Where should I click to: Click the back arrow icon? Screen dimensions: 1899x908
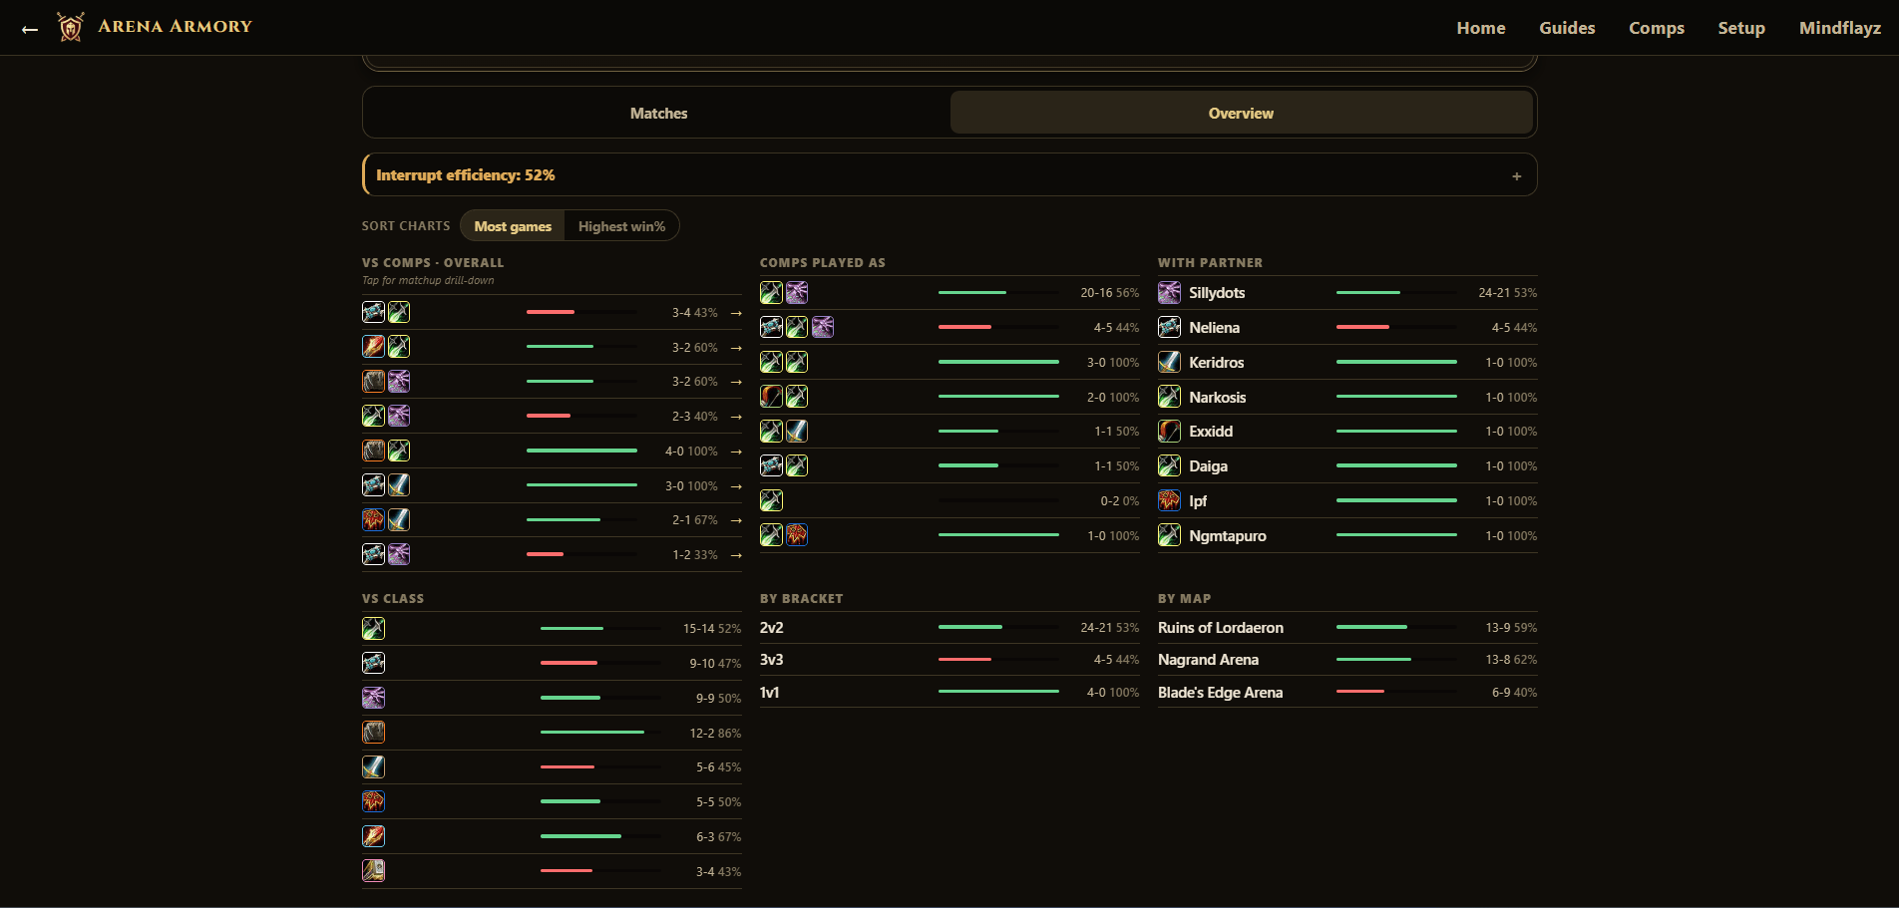click(x=30, y=29)
